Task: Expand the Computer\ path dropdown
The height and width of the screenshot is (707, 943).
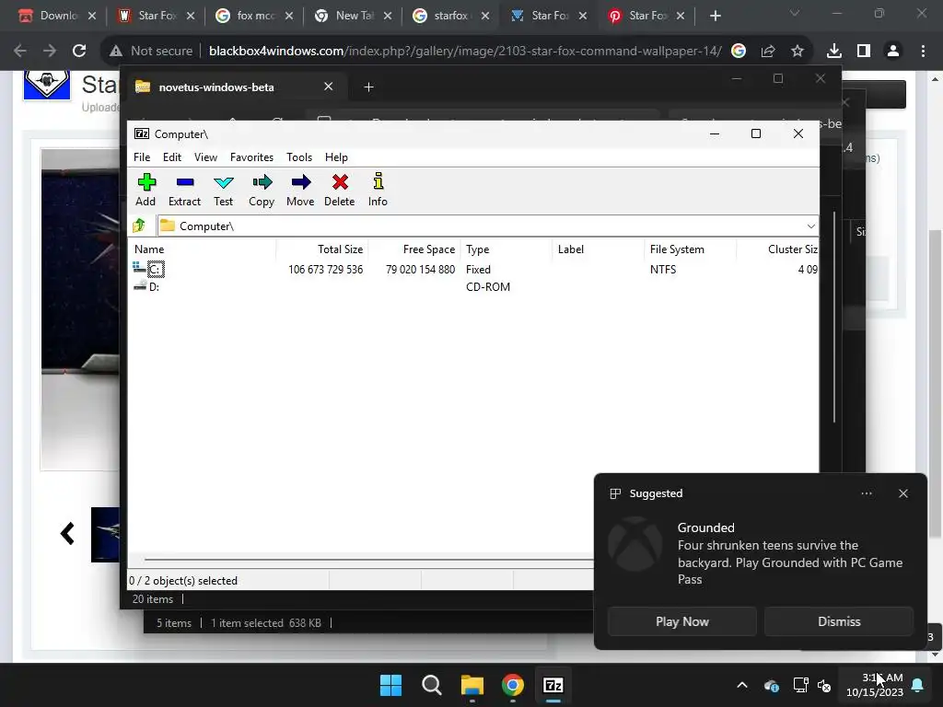Action: 810,226
